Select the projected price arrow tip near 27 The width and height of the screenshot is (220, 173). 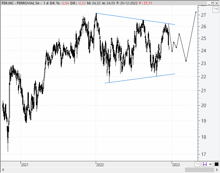click(196, 12)
